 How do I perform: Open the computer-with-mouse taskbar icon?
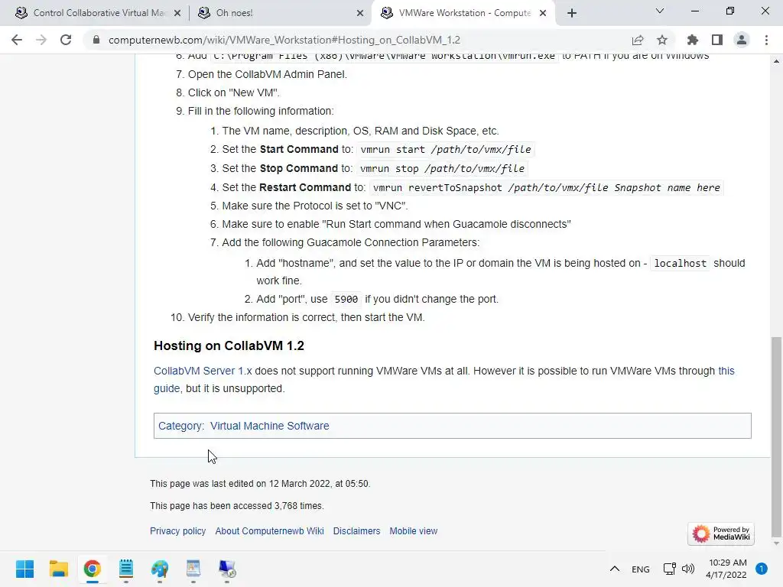click(227, 569)
